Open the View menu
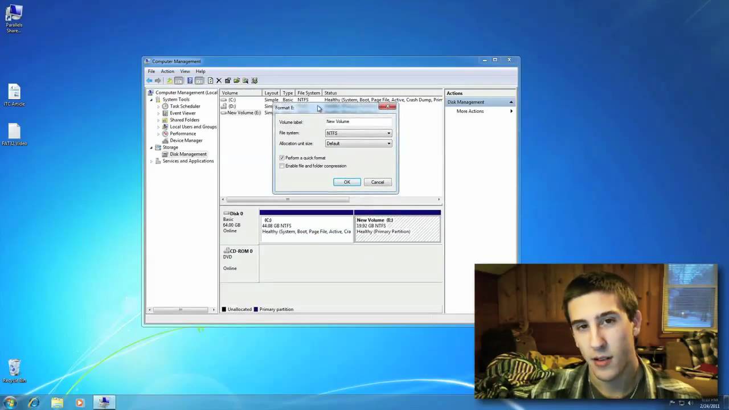The image size is (729, 410). (185, 71)
